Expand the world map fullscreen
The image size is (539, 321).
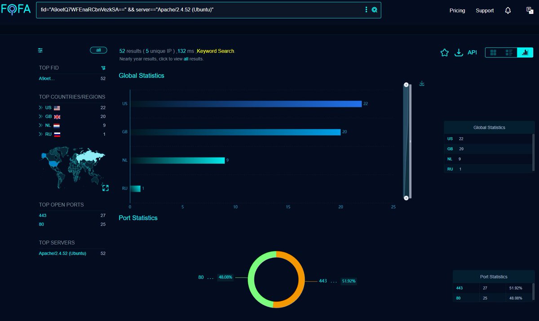click(106, 188)
